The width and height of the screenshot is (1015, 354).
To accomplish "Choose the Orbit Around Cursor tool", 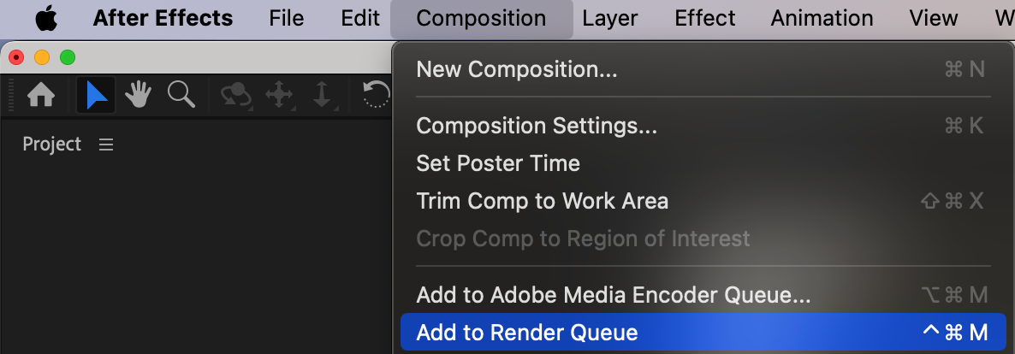I will 235,95.
